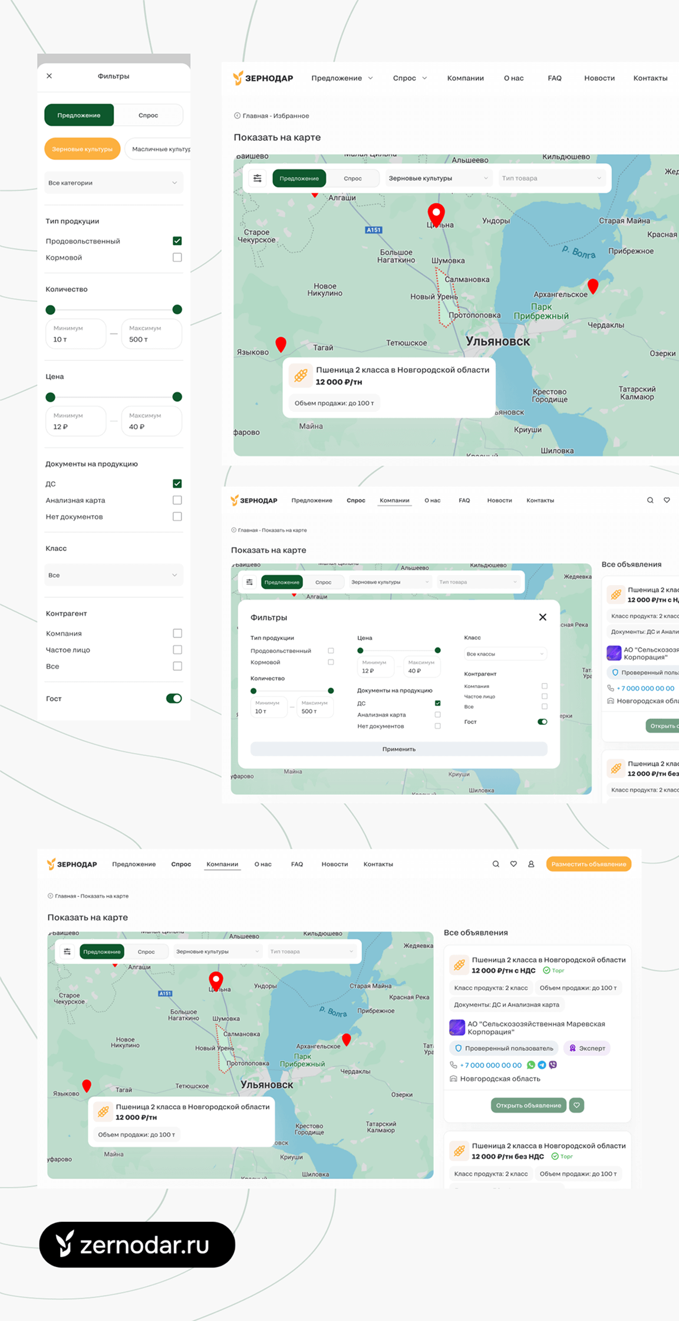Click the zernodar.ru logo badge

point(137,1245)
